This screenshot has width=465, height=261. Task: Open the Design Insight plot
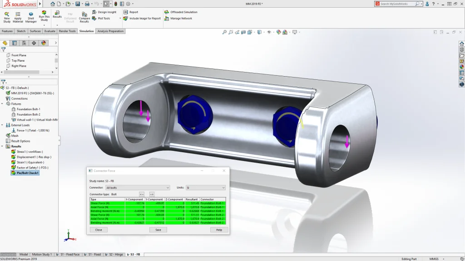(104, 12)
